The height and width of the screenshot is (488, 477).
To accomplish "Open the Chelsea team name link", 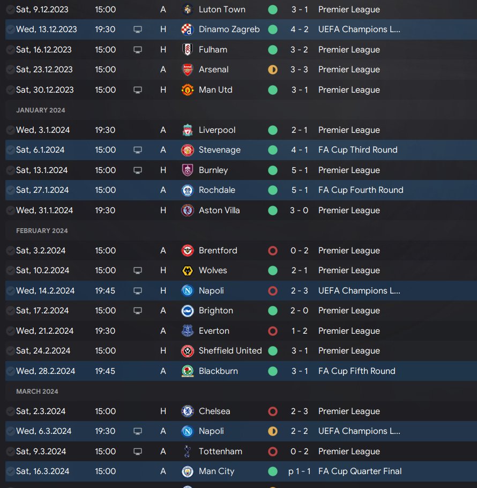I will pyautogui.click(x=214, y=411).
